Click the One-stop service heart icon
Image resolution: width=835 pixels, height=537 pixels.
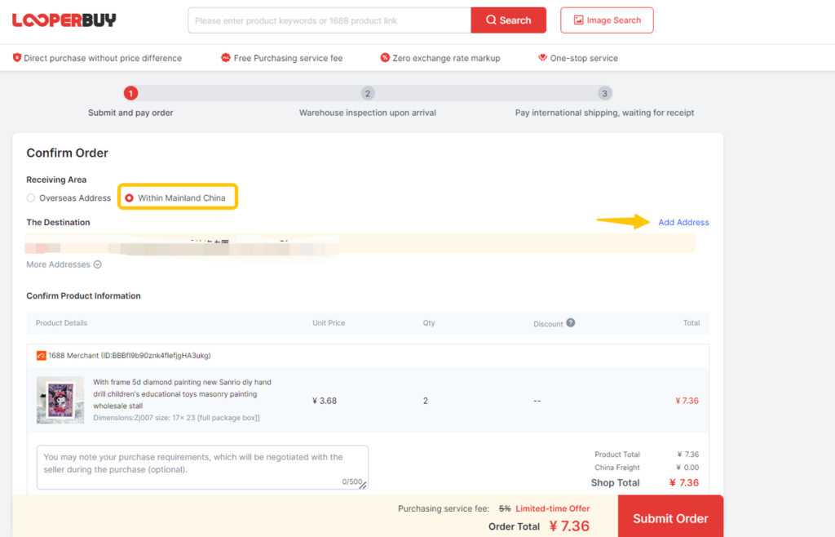[542, 58]
